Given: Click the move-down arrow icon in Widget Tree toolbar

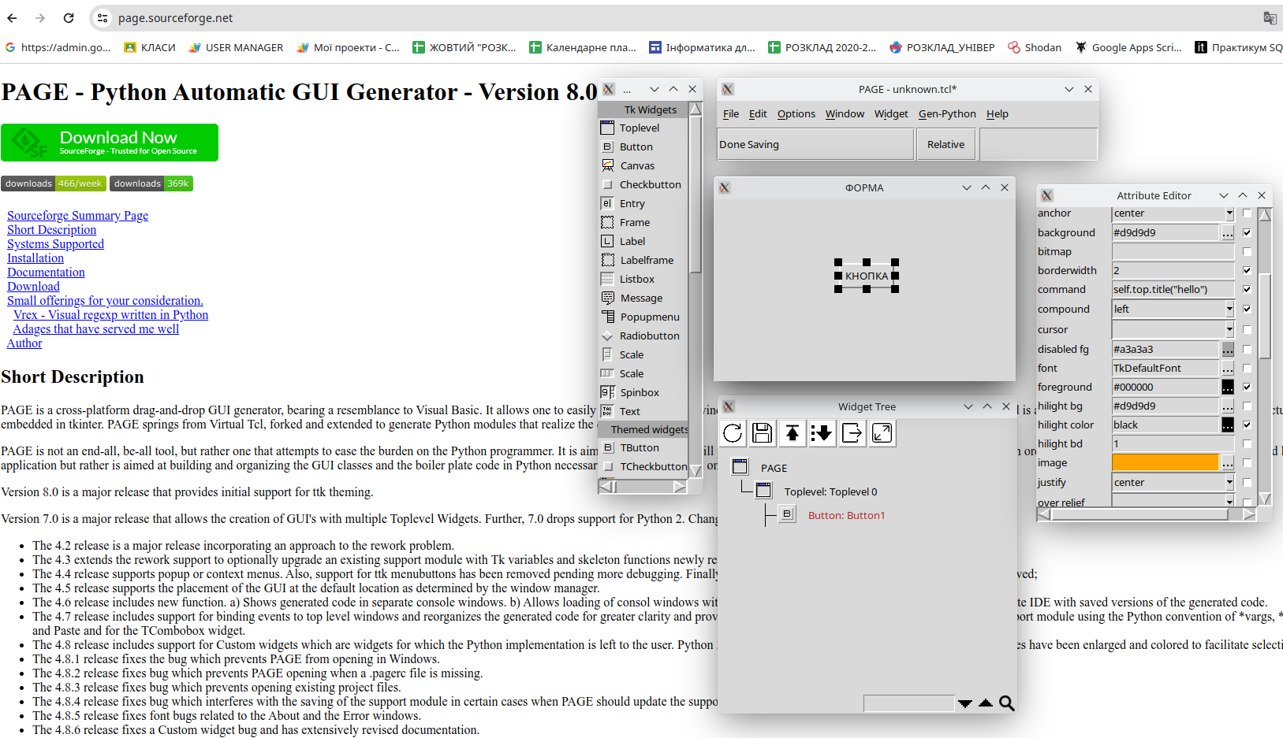Looking at the screenshot, I should click(x=822, y=432).
